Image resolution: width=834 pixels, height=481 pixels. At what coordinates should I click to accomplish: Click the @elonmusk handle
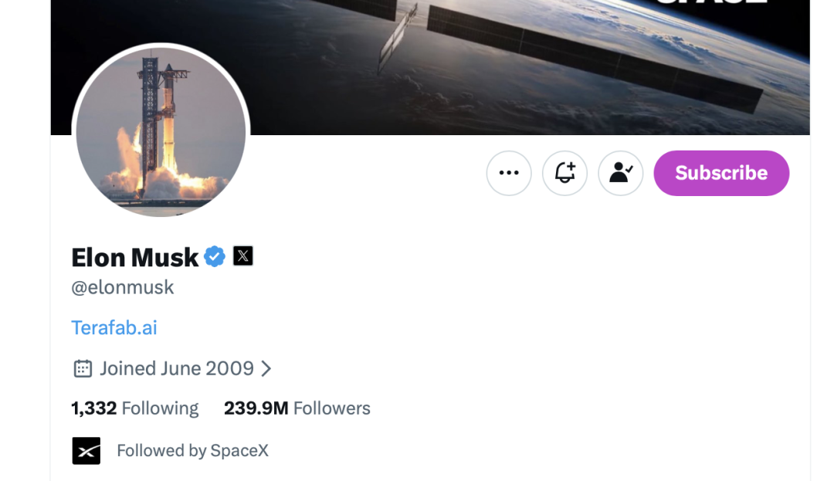[x=123, y=287]
